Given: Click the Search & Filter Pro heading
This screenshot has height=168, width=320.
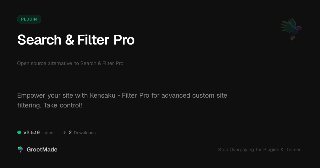Looking at the screenshot, I should point(76,40).
